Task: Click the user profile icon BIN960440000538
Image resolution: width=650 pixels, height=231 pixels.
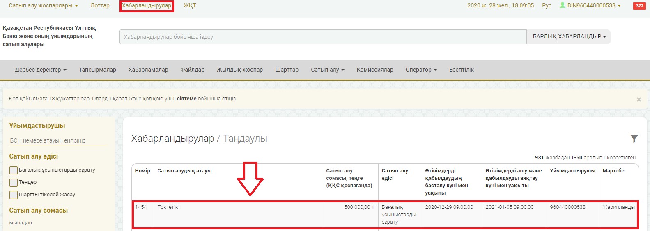Action: [563, 5]
